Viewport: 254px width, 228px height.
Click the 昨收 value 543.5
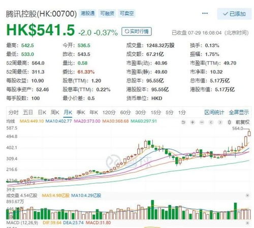click(84, 54)
